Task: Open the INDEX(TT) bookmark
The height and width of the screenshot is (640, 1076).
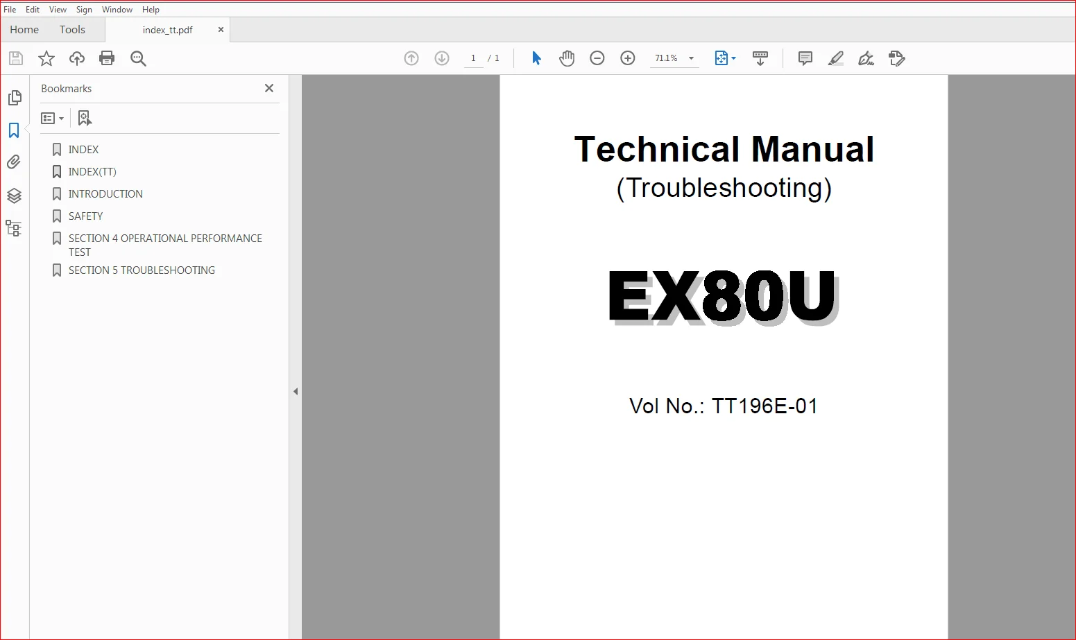Action: click(92, 172)
